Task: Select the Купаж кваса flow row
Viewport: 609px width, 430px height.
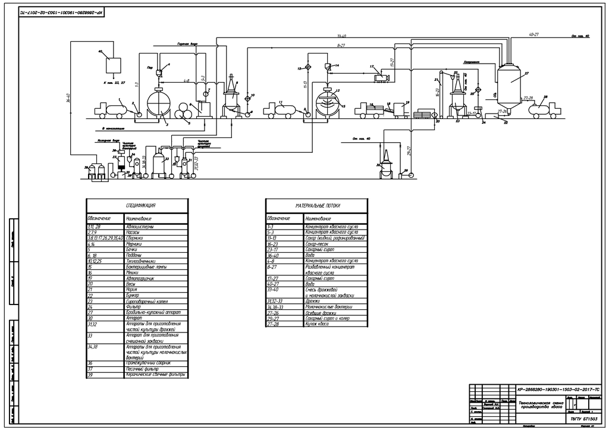Action: (316, 324)
